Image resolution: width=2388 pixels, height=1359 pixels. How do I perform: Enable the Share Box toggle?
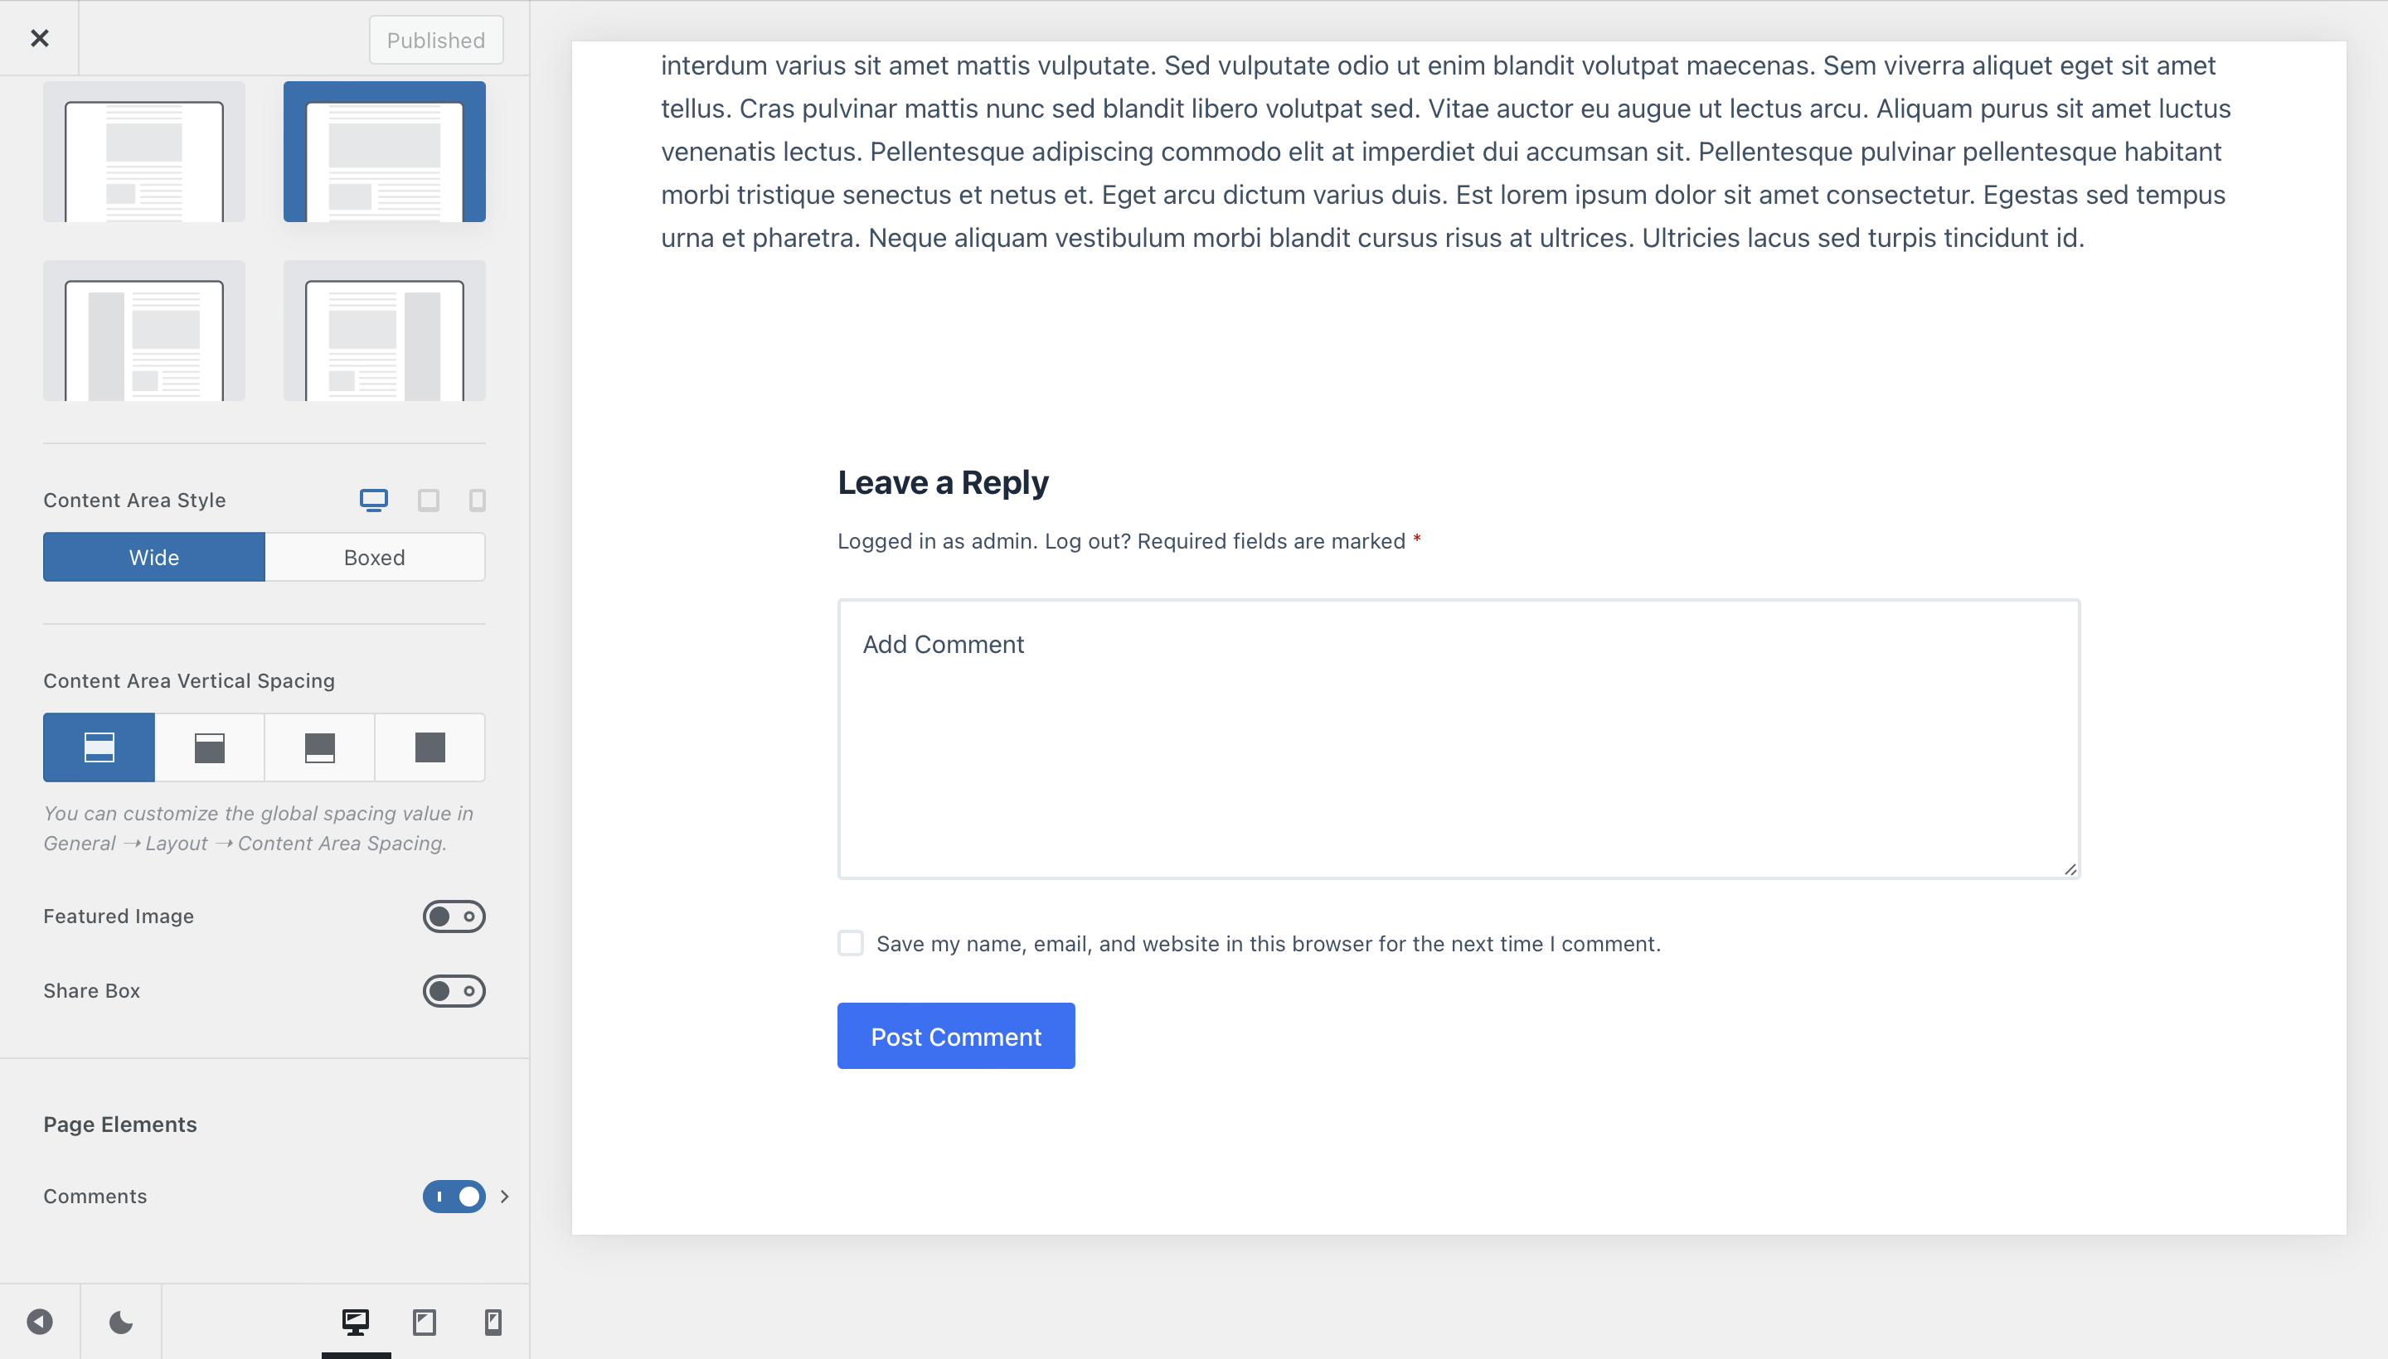(455, 990)
